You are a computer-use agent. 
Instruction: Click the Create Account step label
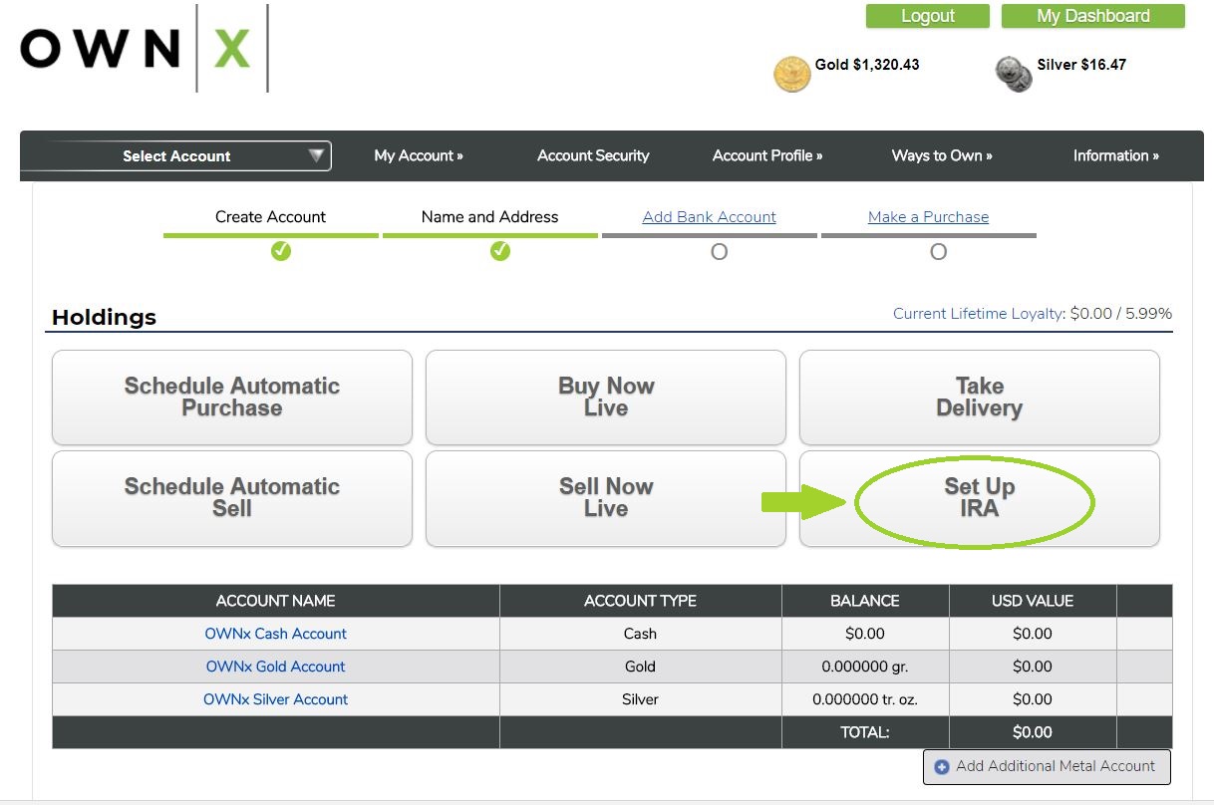click(x=271, y=217)
